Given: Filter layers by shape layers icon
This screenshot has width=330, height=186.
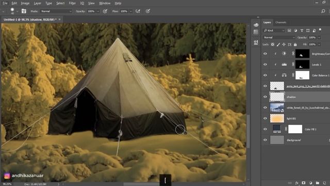Looking at the screenshot, I should coord(308,30).
